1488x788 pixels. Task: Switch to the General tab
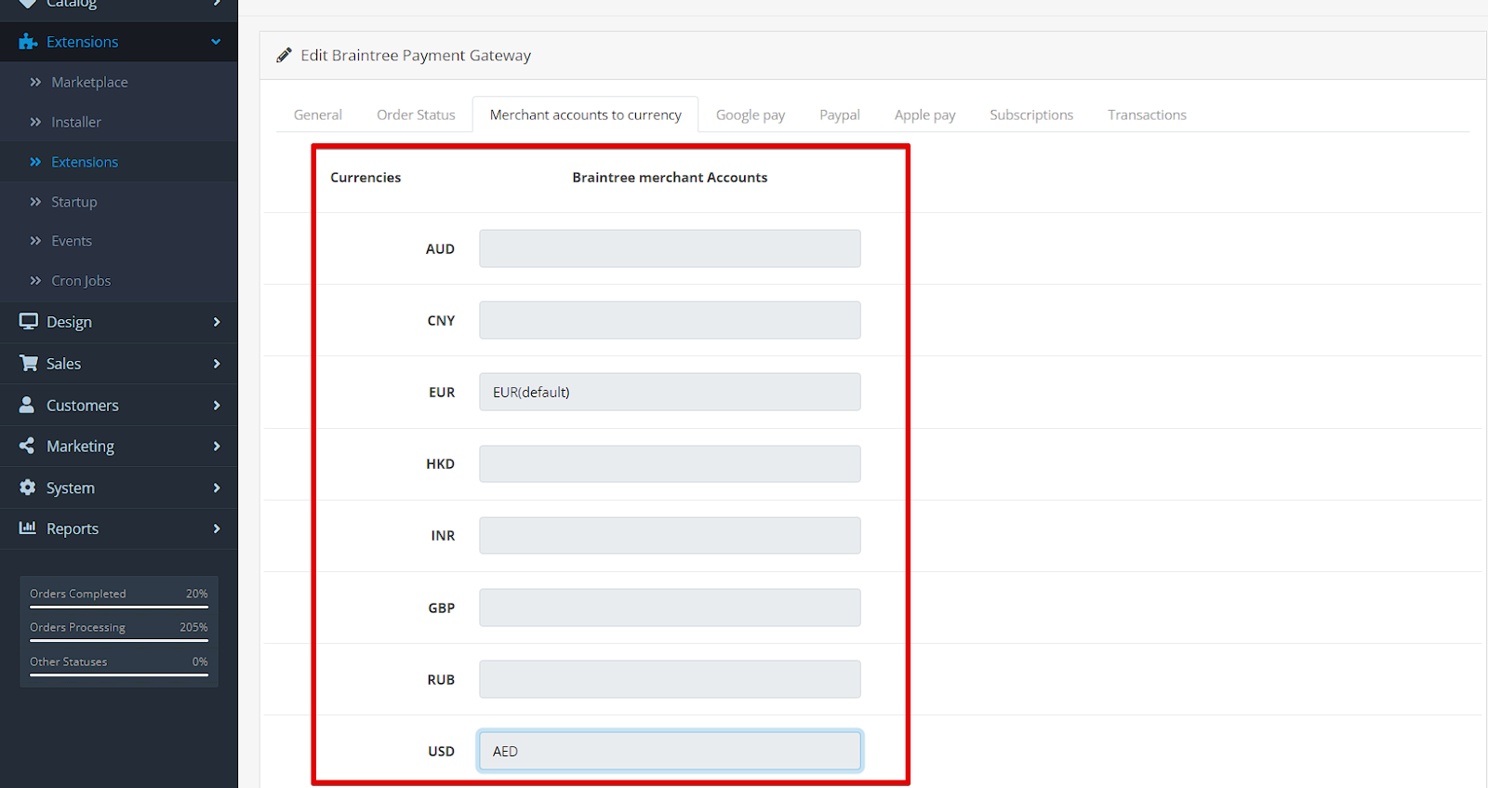tap(318, 114)
